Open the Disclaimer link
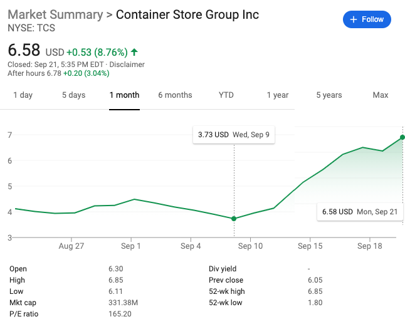The height and width of the screenshot is (329, 405). coord(127,65)
